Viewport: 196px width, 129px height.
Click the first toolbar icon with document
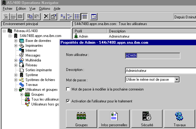[x=6, y=17]
